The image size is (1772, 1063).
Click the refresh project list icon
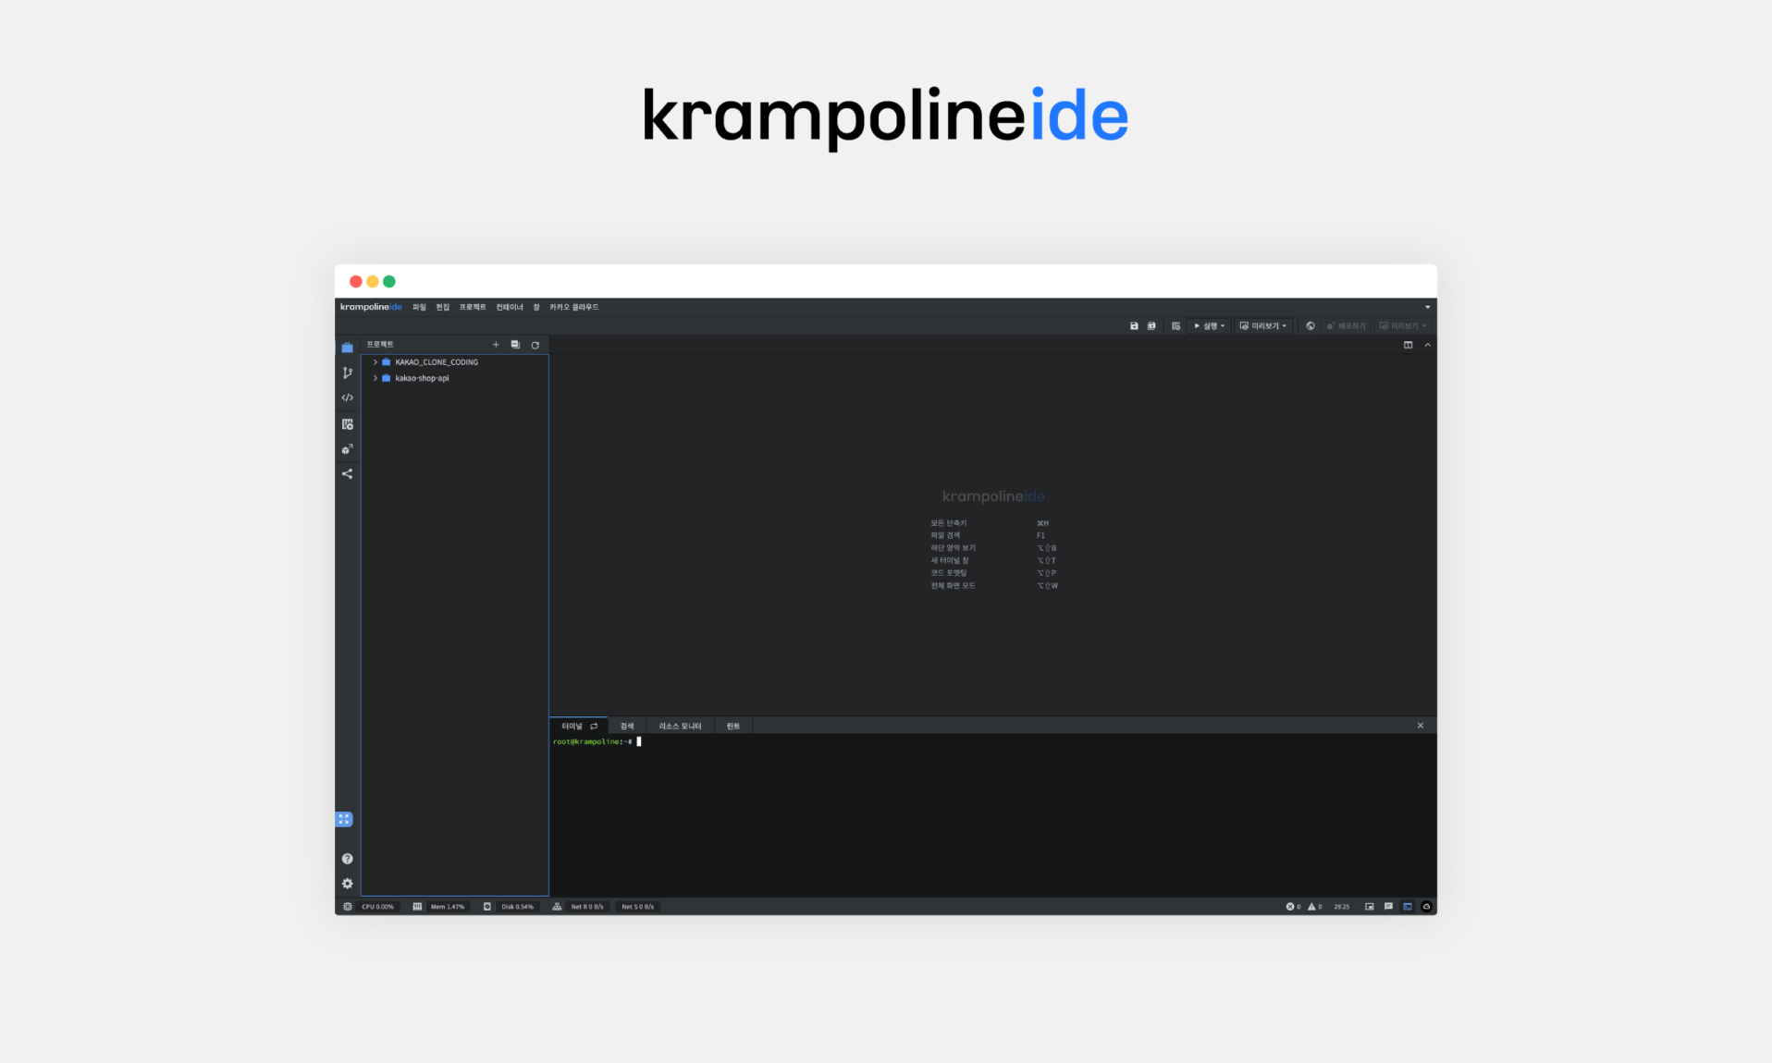coord(535,345)
